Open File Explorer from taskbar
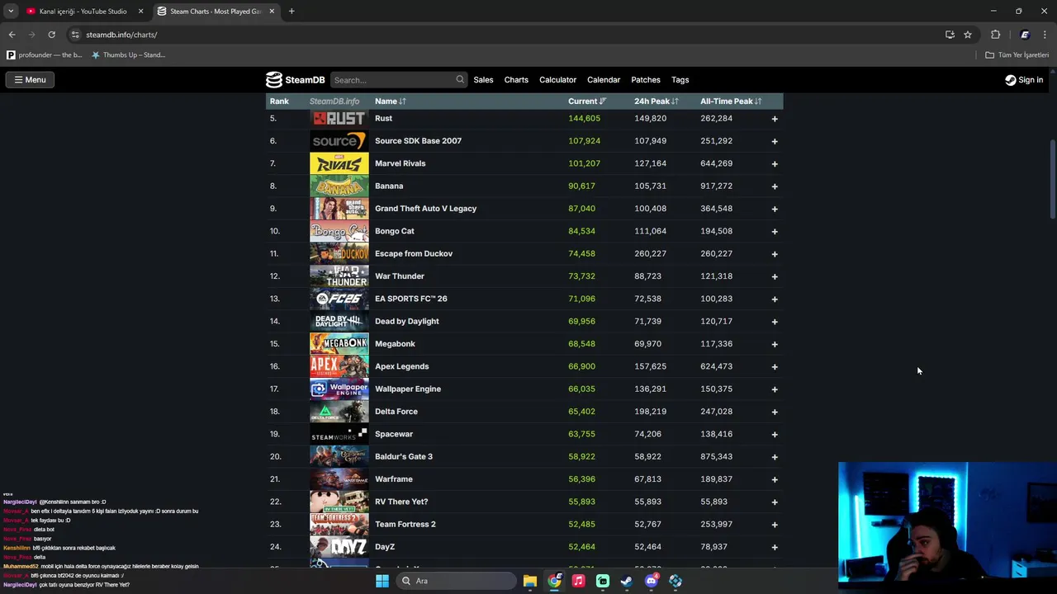Screen dimensions: 1057x594 (x=530, y=581)
